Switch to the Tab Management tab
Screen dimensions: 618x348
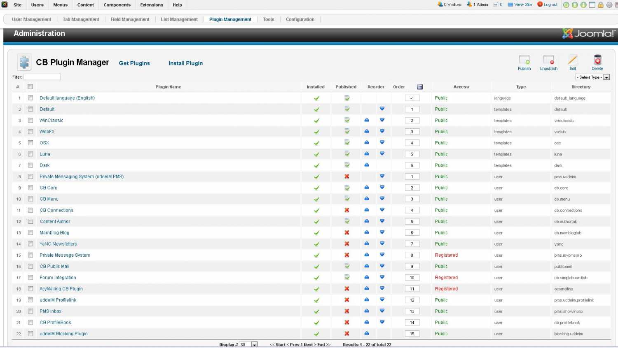81,19
